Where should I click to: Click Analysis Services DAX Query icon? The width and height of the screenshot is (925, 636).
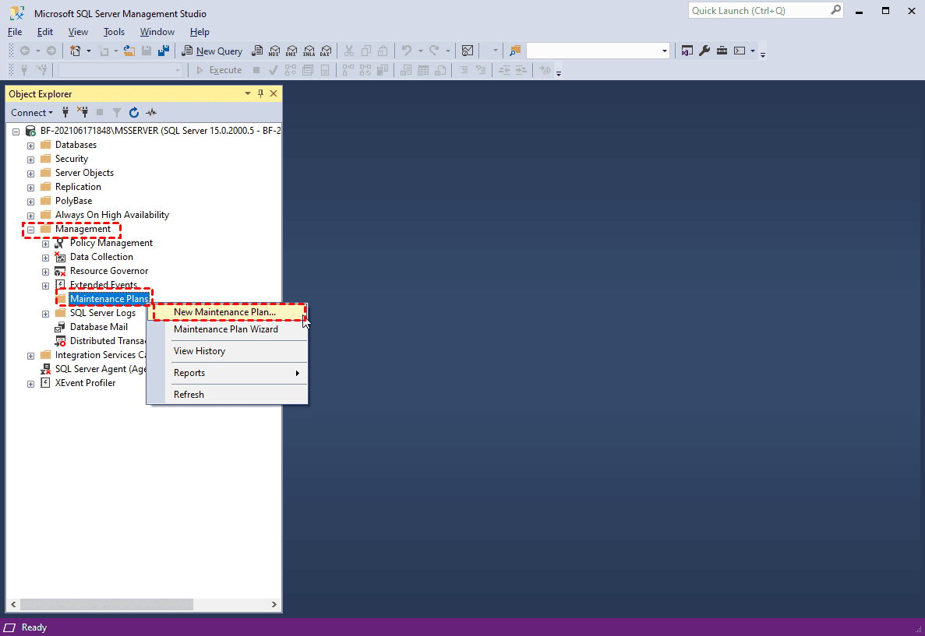pyautogui.click(x=326, y=51)
